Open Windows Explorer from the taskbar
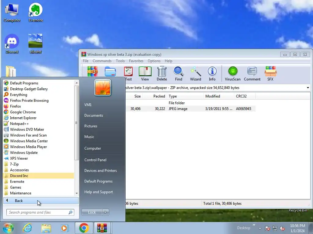313x234 pixels. coord(46,228)
